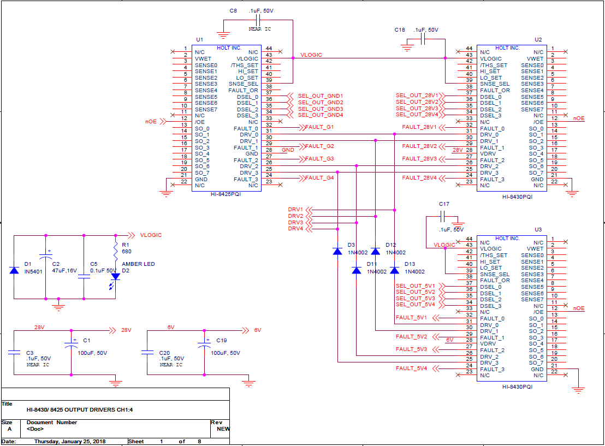Select 6V off-page connector arrow
The image size is (605, 446).
coord(245,330)
